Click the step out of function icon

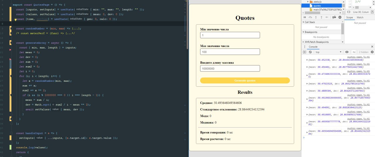point(322,17)
